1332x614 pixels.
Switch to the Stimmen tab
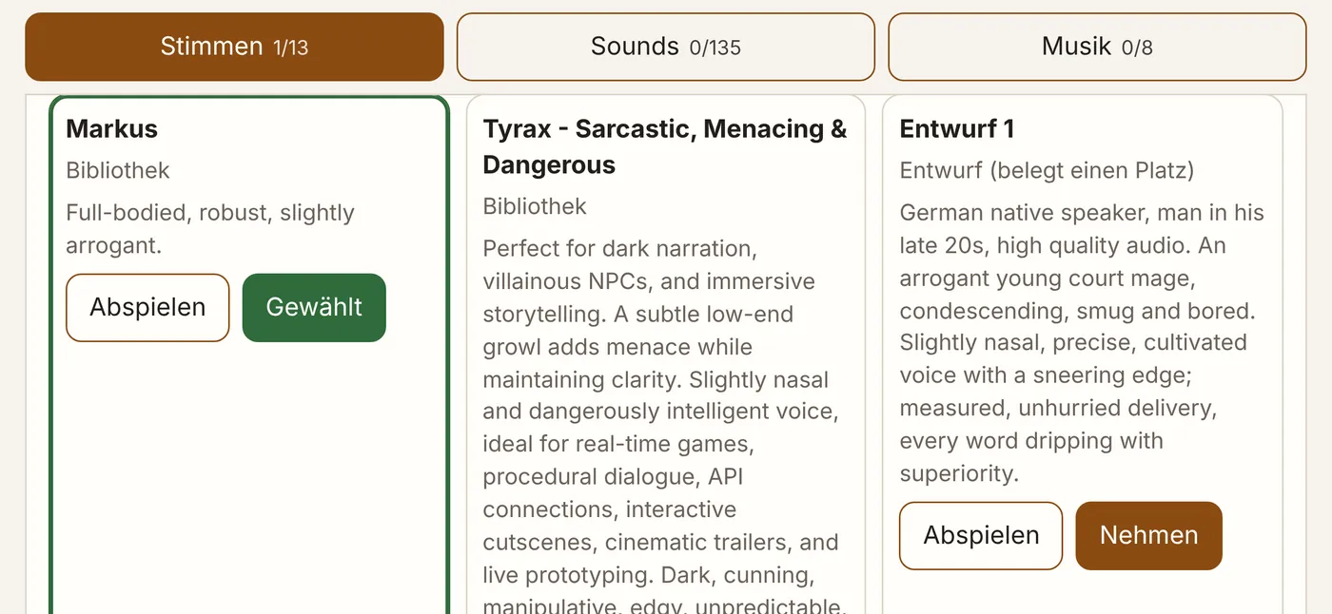tap(234, 47)
